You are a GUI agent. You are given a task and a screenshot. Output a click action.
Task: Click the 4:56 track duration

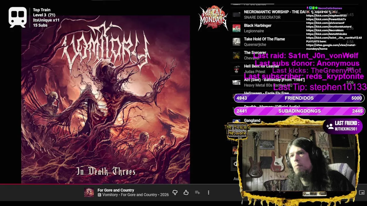350,42
